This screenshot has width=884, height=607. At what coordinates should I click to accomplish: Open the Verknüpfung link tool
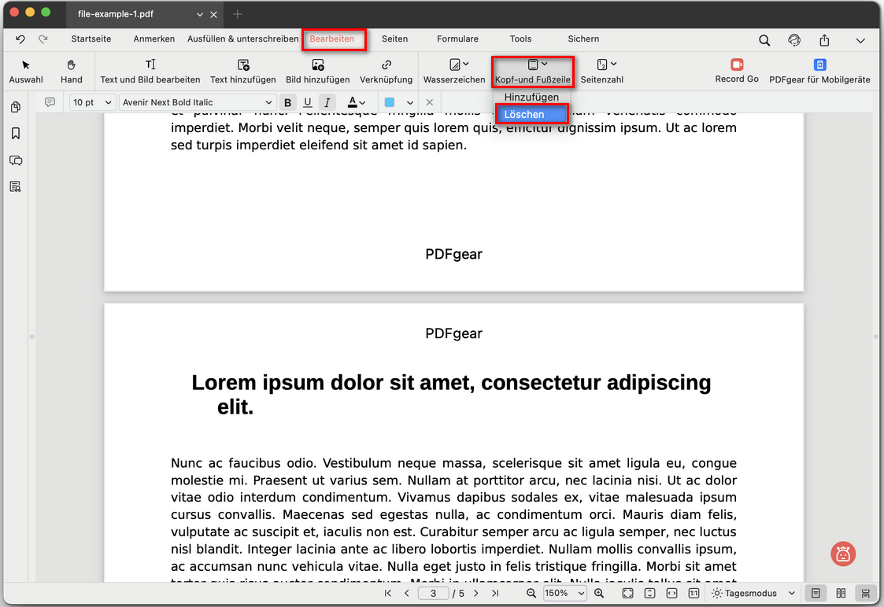point(386,71)
